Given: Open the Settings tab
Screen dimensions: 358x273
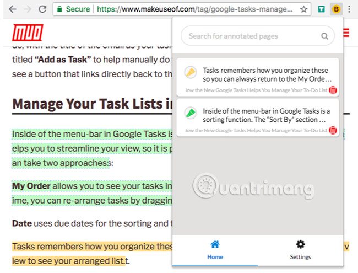Looking at the screenshot, I should (300, 250).
